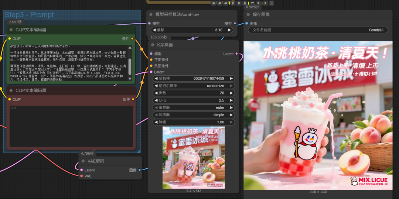Increase the 随机种 seed value
The height and width of the screenshot is (199, 399).
pyautogui.click(x=231, y=79)
